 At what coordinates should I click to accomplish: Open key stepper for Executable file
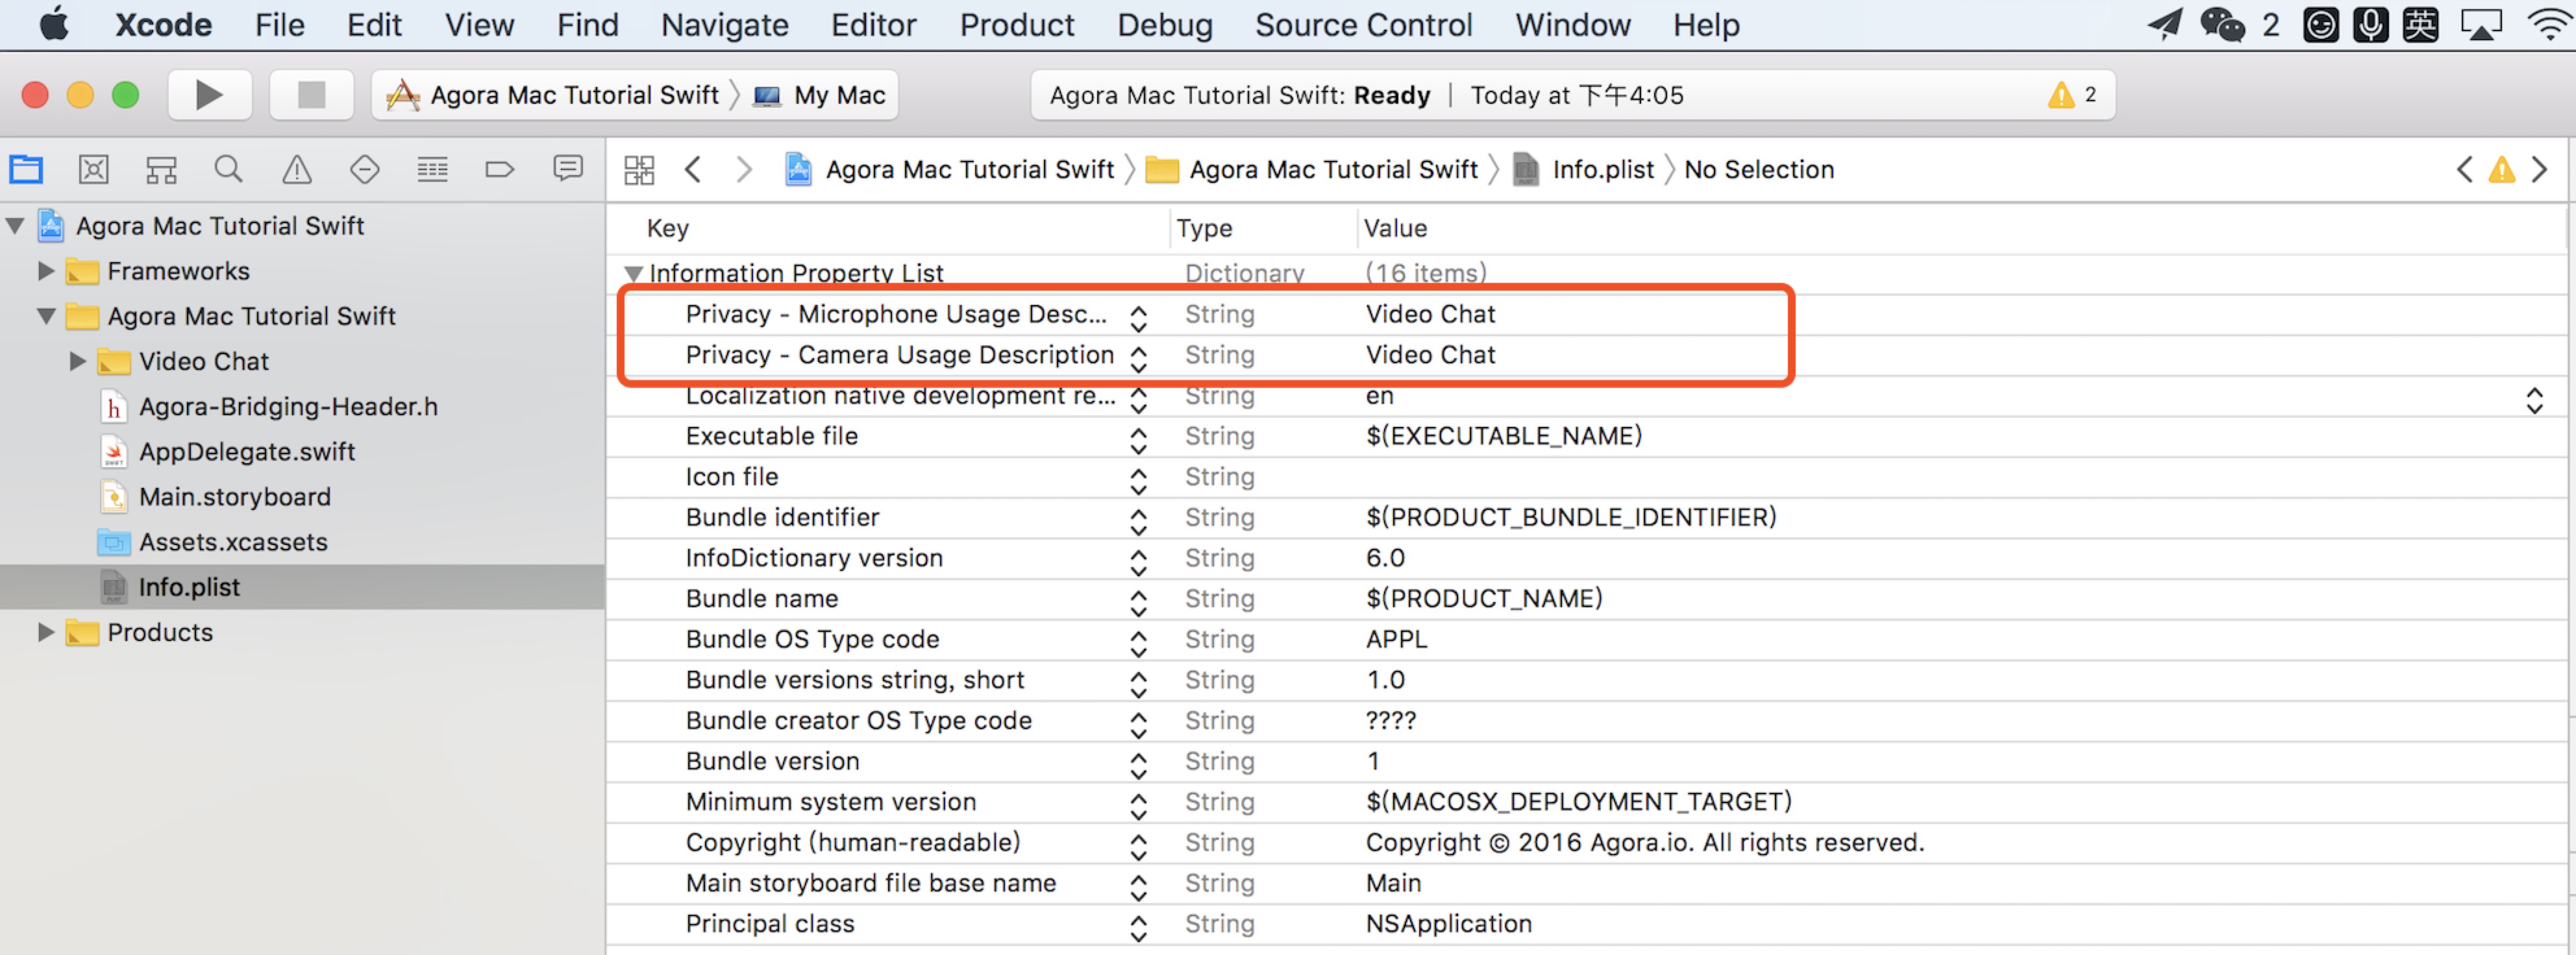[x=1138, y=439]
